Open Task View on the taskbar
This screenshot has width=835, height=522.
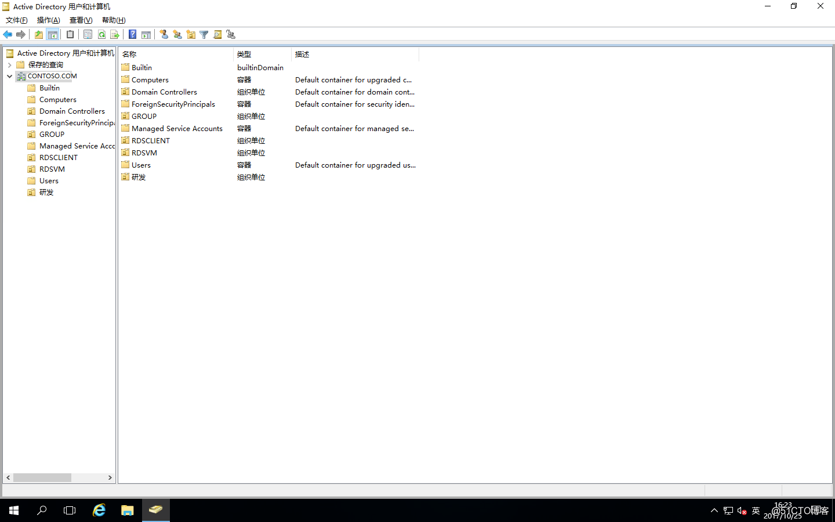point(70,510)
